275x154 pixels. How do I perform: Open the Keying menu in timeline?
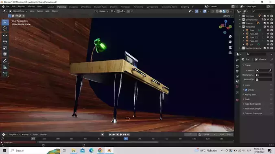pyautogui.click(x=26, y=135)
